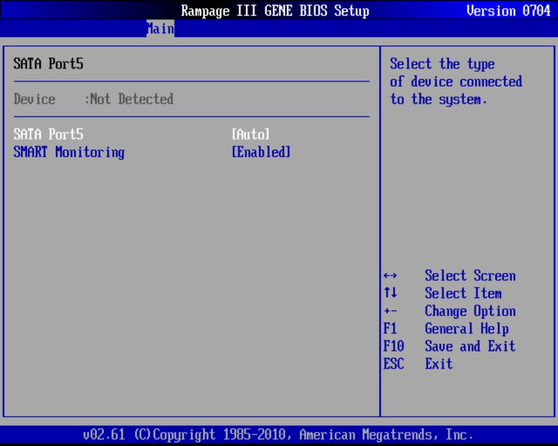Select the SMART Monitoring setting label
Screen dimensions: 558x446
(x=69, y=152)
